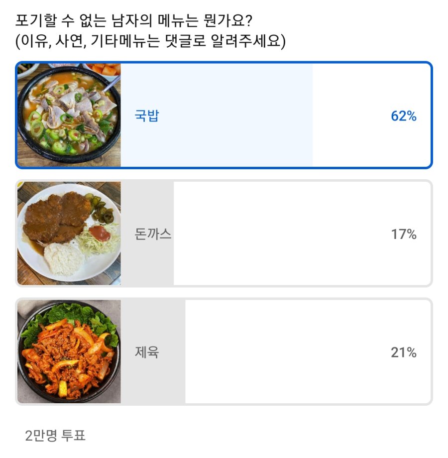This screenshot has height=458, width=448.
Task: Open the 제육 spicy pork photo thumbnail
Action: pos(69,351)
